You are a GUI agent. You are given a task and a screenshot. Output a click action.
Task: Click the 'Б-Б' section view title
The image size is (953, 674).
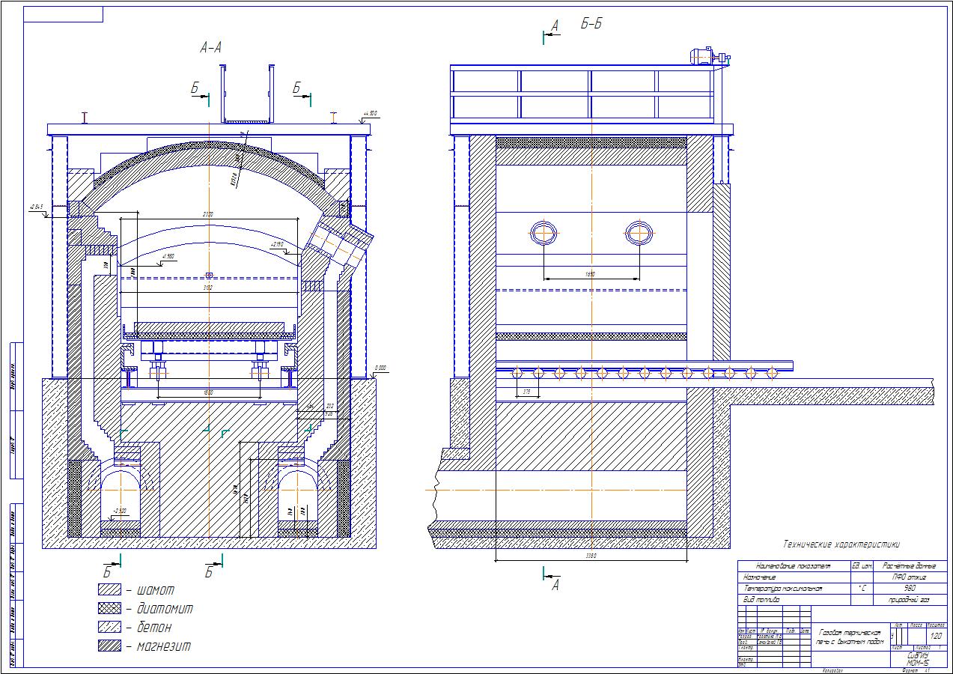click(591, 24)
